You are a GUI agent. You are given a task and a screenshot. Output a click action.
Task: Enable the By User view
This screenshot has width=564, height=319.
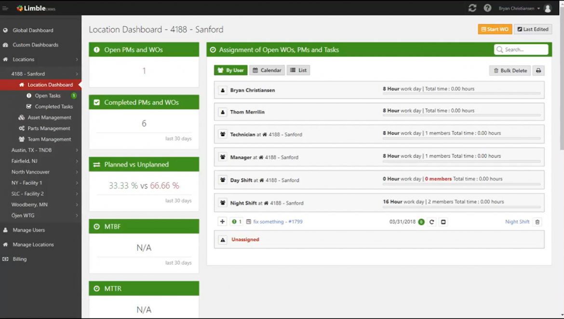[230, 70]
